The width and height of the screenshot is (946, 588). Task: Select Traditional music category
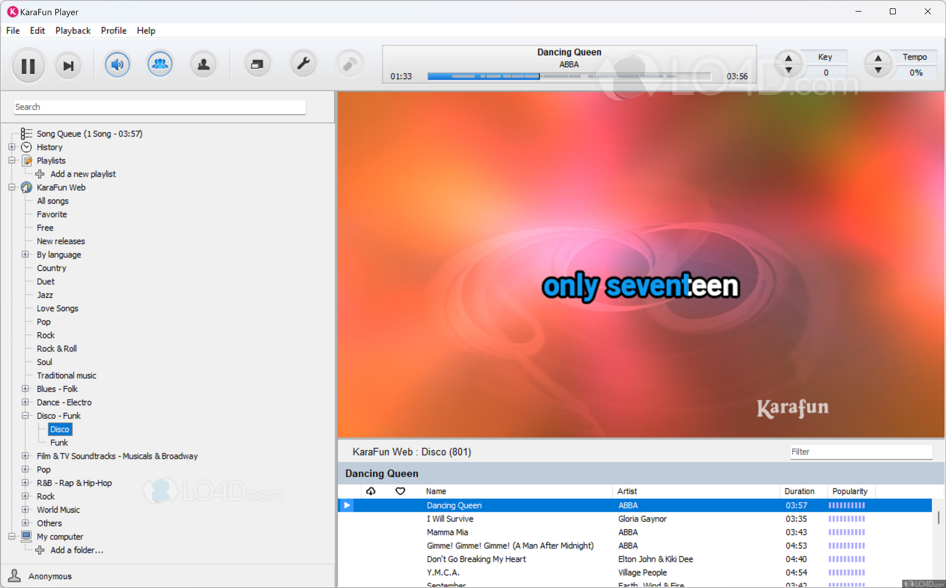point(66,375)
